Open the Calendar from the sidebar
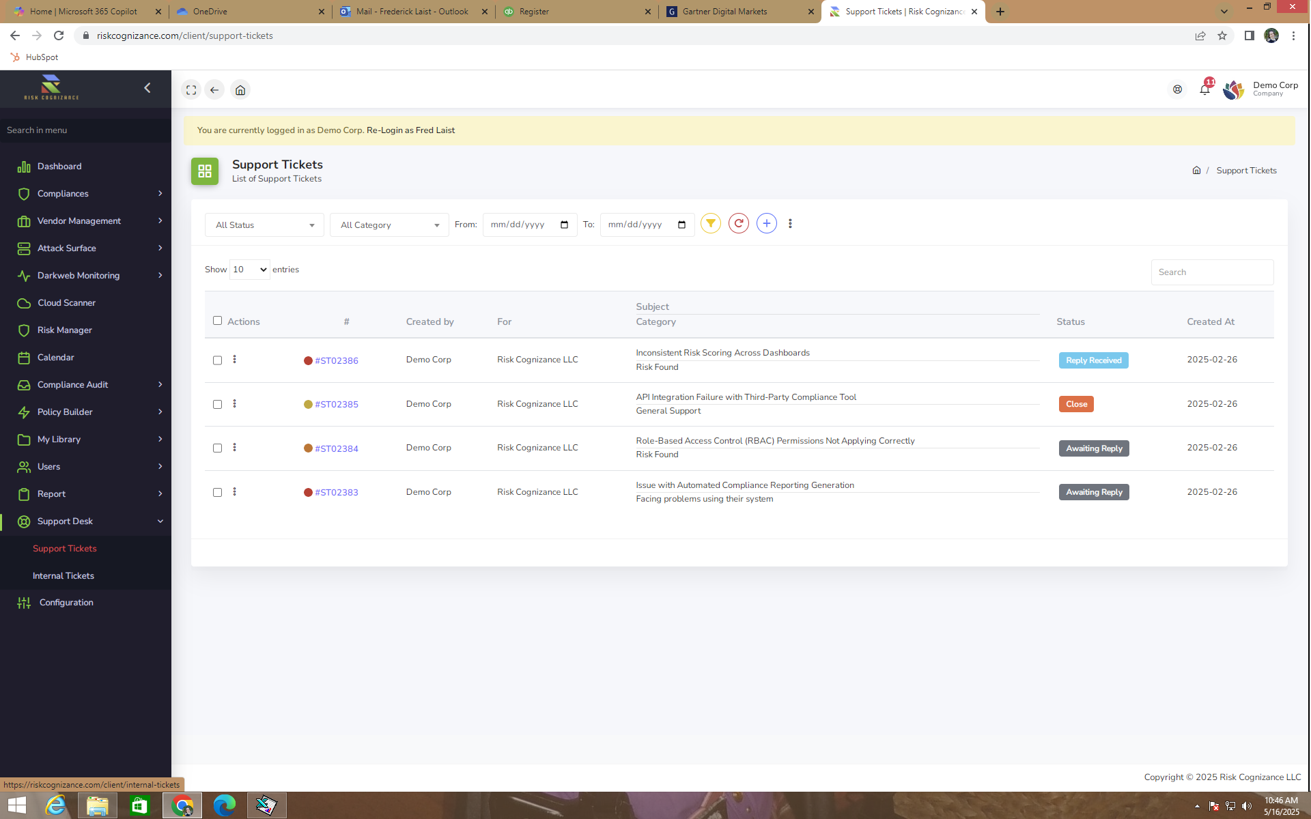The image size is (1311, 819). pos(55,357)
